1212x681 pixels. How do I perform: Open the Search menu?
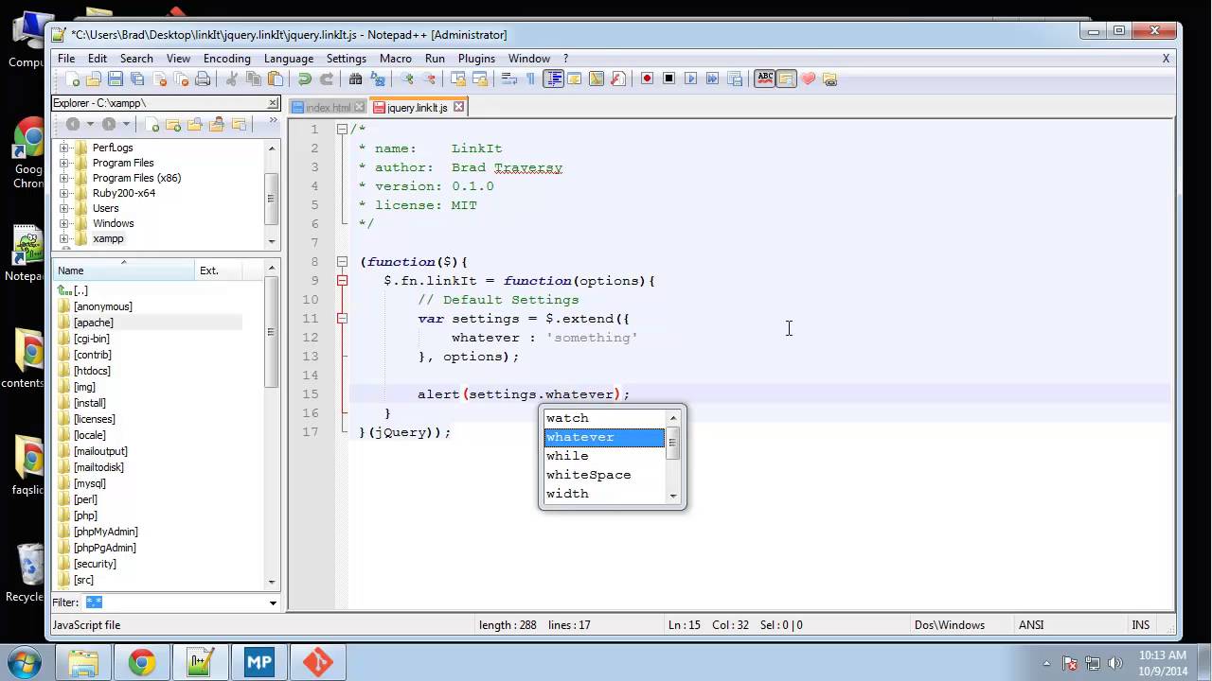click(x=136, y=59)
